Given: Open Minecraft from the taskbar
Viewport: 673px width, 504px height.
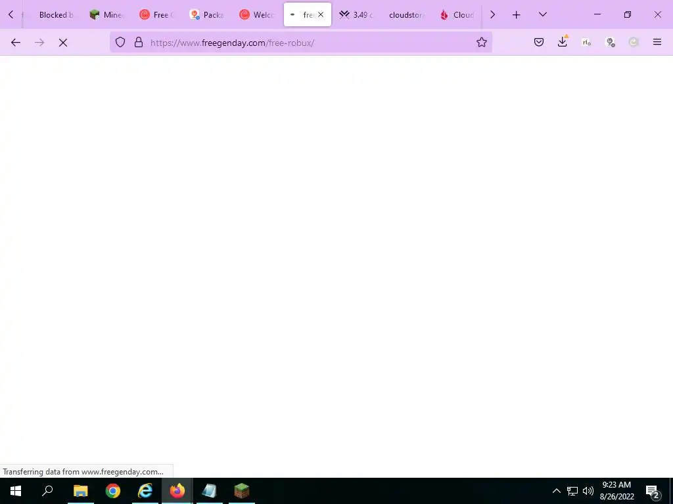Looking at the screenshot, I should pyautogui.click(x=242, y=491).
